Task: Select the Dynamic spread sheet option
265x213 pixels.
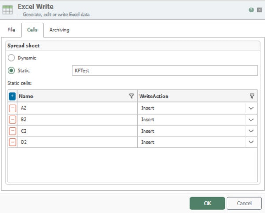Action: coord(11,58)
